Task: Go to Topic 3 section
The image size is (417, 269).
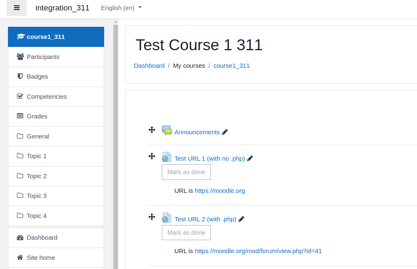Action: [x=56, y=196]
